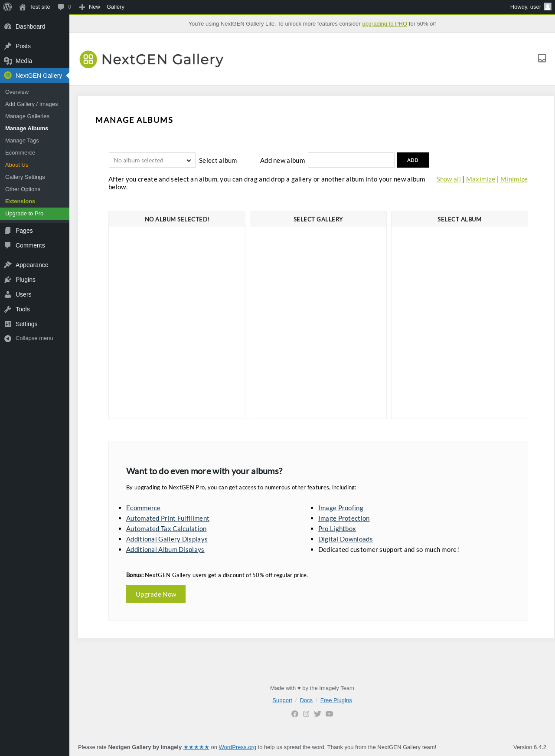
Task: Click the Tools wrench icon
Action: point(8,309)
